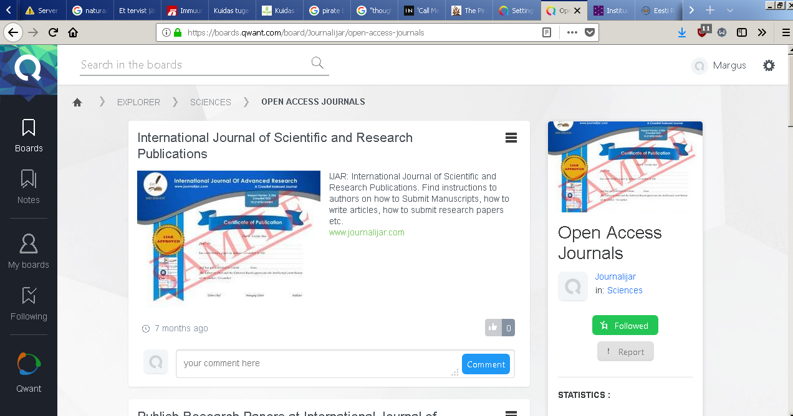This screenshot has height=416, width=793.
Task: Open a new browser tab
Action: [x=709, y=10]
